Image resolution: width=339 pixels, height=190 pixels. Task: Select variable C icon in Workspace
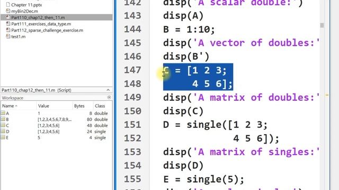coord(3,125)
